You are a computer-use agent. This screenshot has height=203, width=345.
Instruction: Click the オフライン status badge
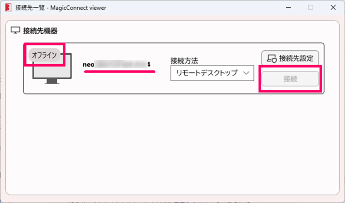point(45,55)
